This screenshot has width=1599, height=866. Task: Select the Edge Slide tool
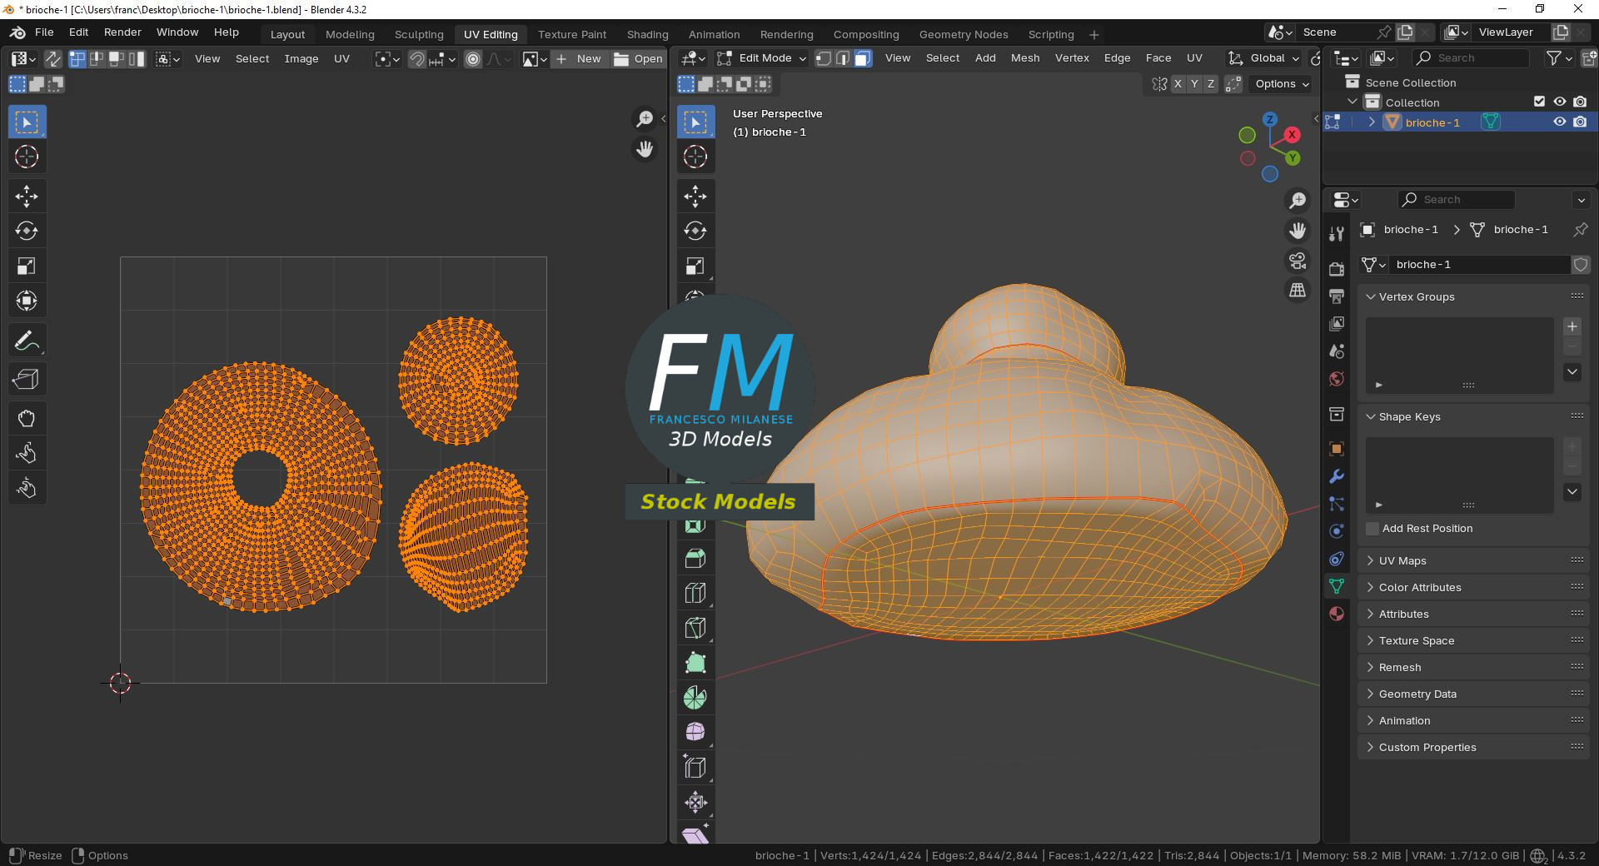[695, 768]
